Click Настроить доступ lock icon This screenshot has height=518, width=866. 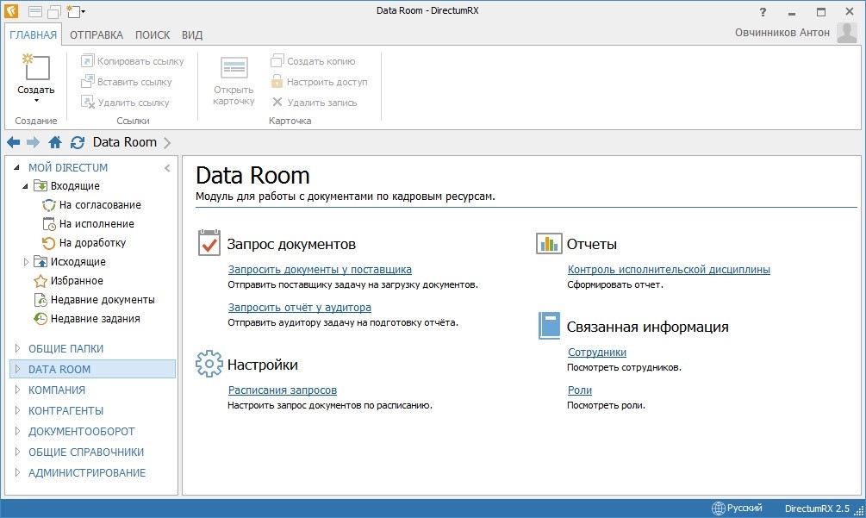pyautogui.click(x=277, y=82)
